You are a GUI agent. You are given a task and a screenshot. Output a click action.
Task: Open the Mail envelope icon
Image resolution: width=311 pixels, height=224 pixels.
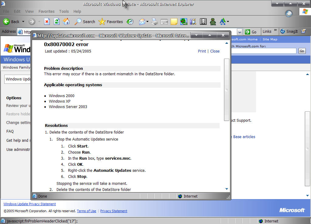pos(142,22)
